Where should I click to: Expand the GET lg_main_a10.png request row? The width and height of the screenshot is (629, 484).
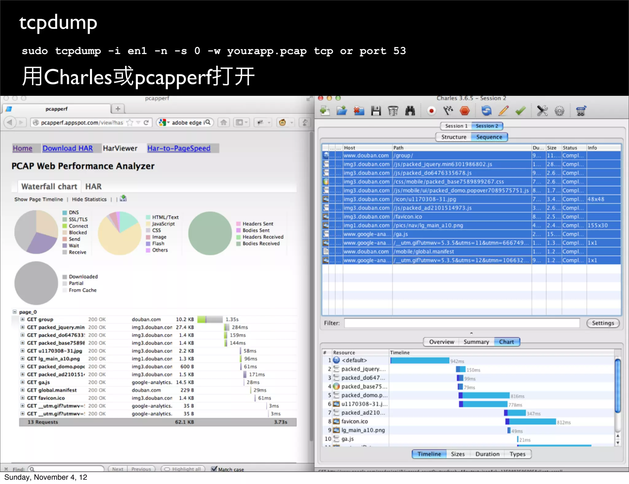(x=22, y=359)
